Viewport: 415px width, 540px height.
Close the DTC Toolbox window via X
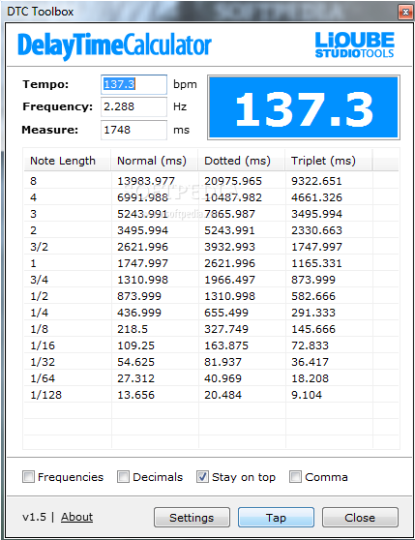tap(405, 13)
